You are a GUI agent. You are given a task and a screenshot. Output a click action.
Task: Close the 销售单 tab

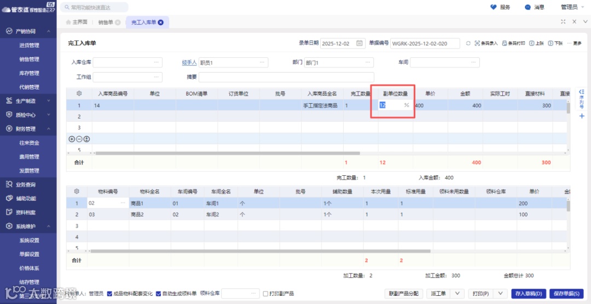click(118, 22)
